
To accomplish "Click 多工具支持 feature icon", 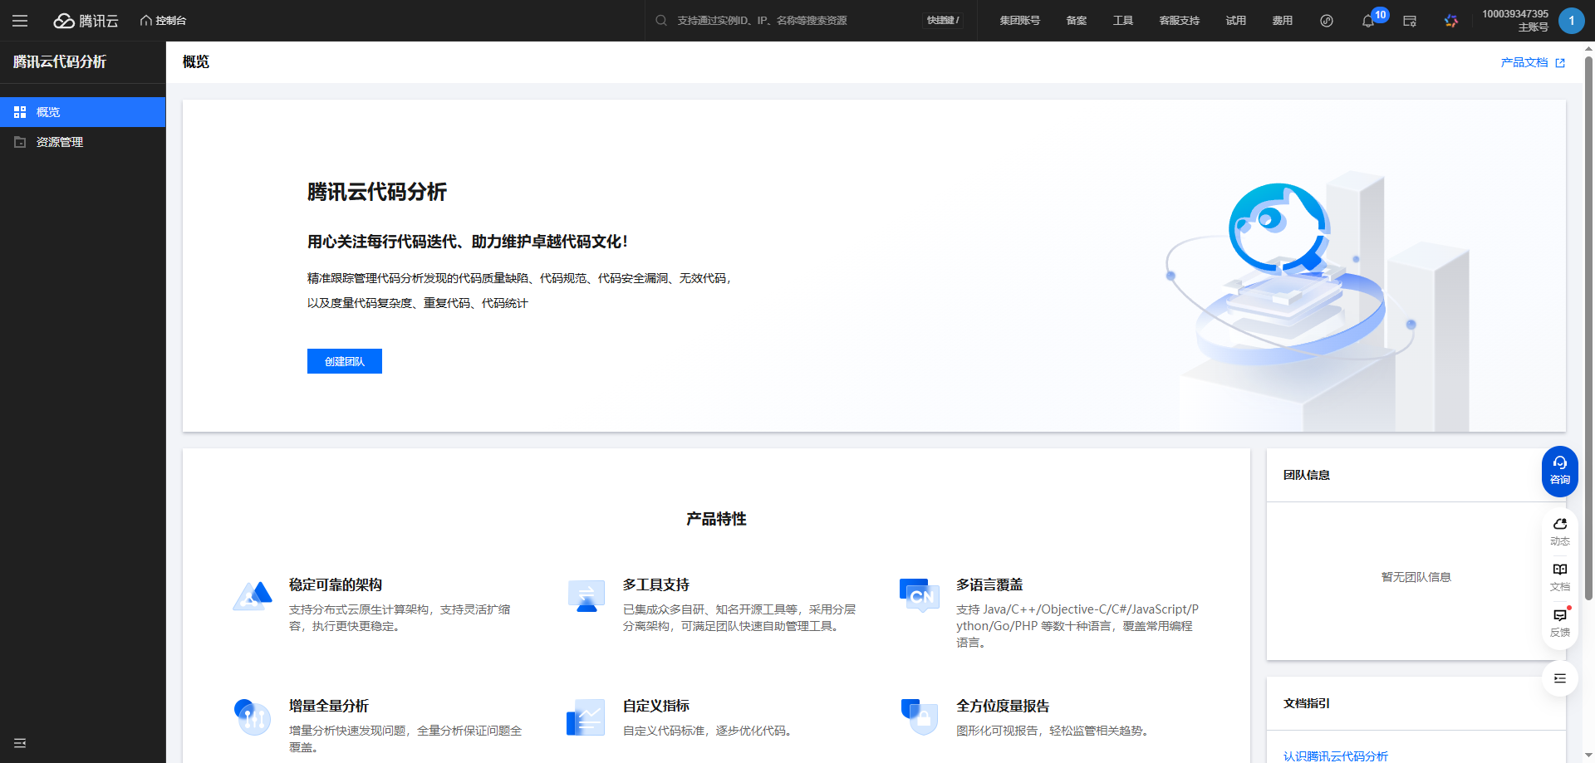I will (x=586, y=596).
